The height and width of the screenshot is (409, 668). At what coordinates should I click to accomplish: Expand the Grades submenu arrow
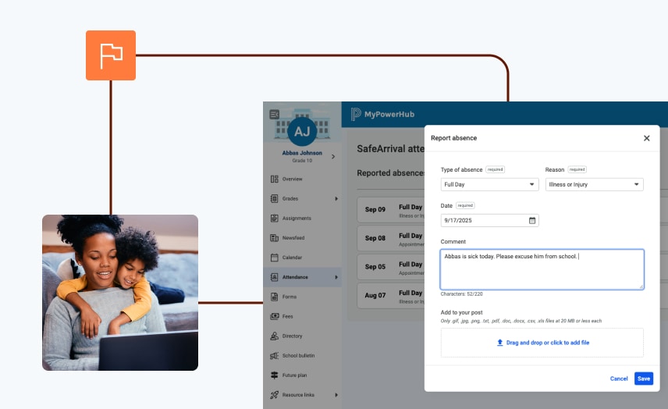[x=336, y=198]
